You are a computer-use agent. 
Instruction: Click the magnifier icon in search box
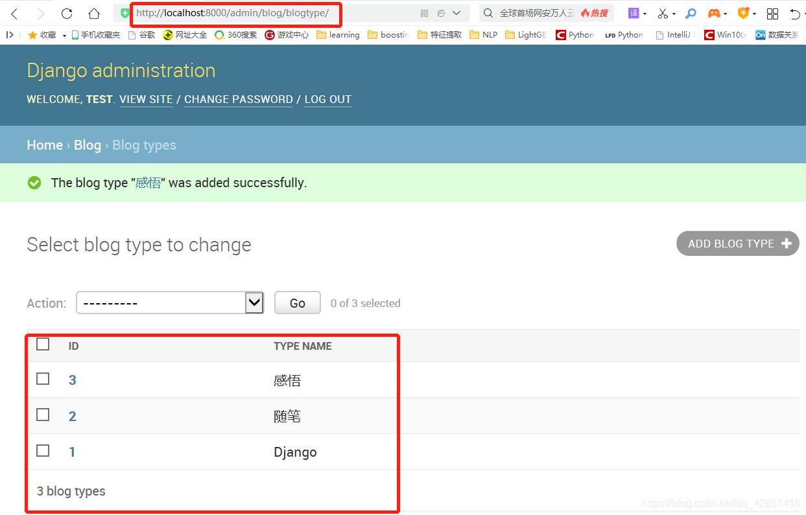488,13
